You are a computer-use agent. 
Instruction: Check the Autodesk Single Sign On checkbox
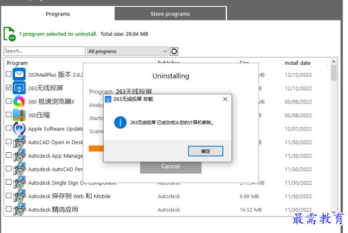[x=9, y=182]
